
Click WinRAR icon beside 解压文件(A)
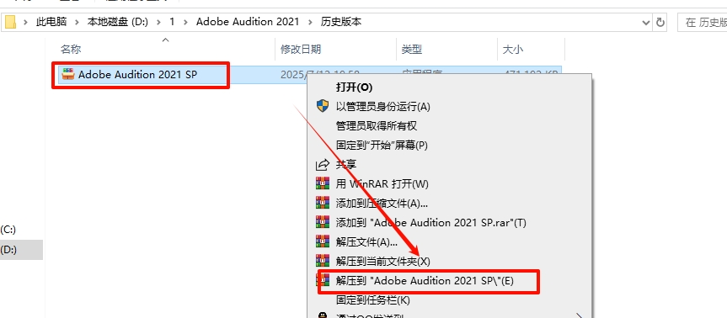(323, 242)
